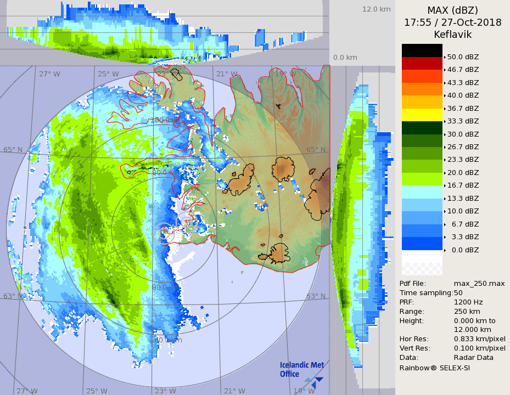Pick the dark green 30.0 dBZ swatch
This screenshot has width=510, height=395.
pyautogui.click(x=422, y=127)
